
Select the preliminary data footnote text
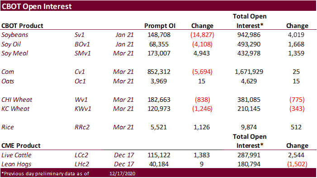pyautogui.click(x=45, y=173)
